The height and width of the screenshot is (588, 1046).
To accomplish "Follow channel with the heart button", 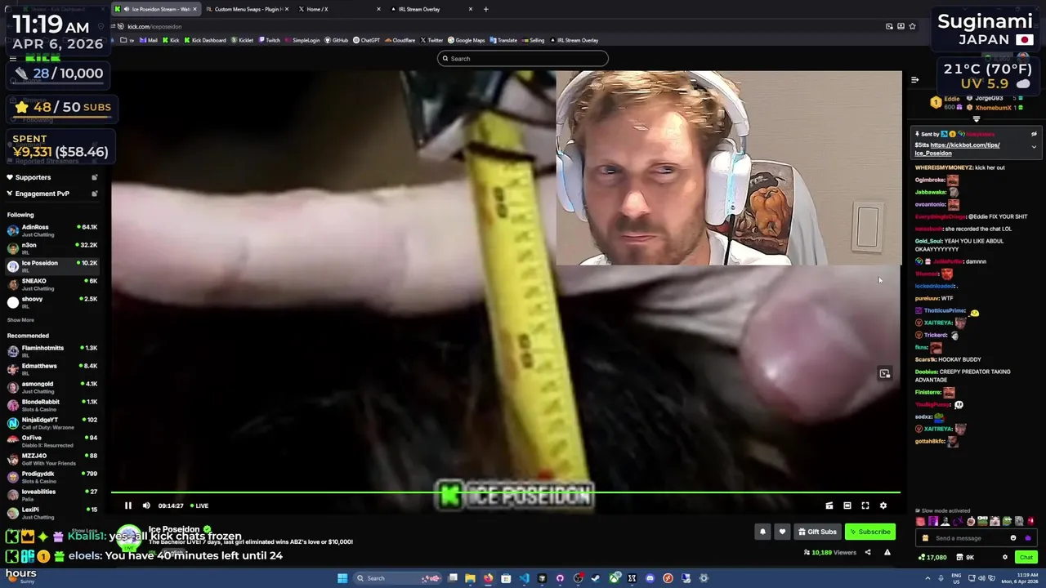I will click(782, 532).
